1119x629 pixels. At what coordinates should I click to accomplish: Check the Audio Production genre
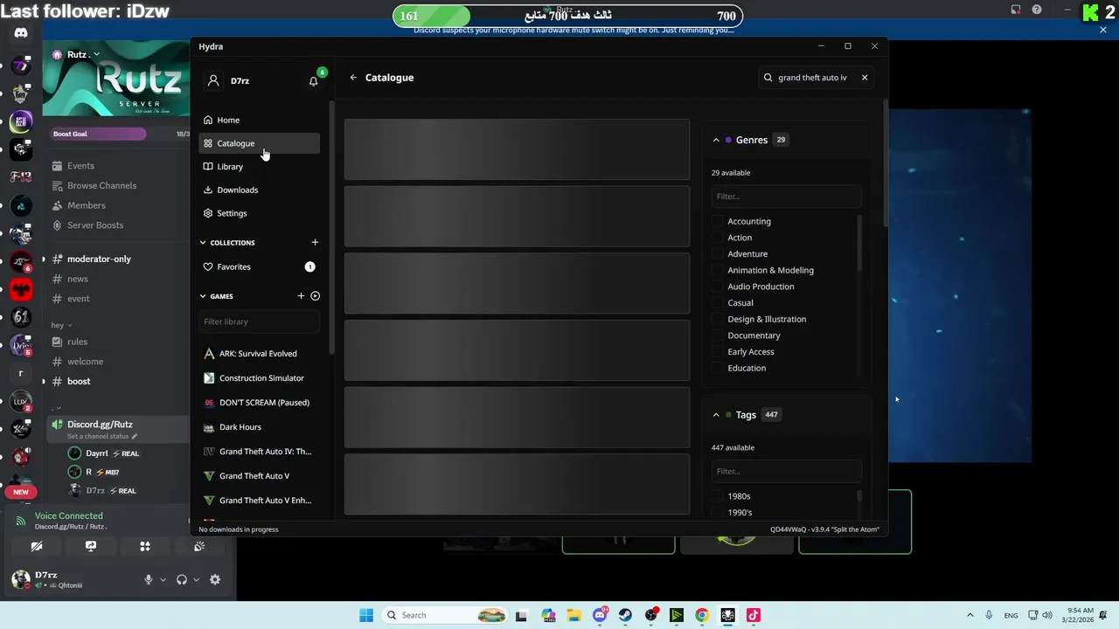pyautogui.click(x=718, y=287)
